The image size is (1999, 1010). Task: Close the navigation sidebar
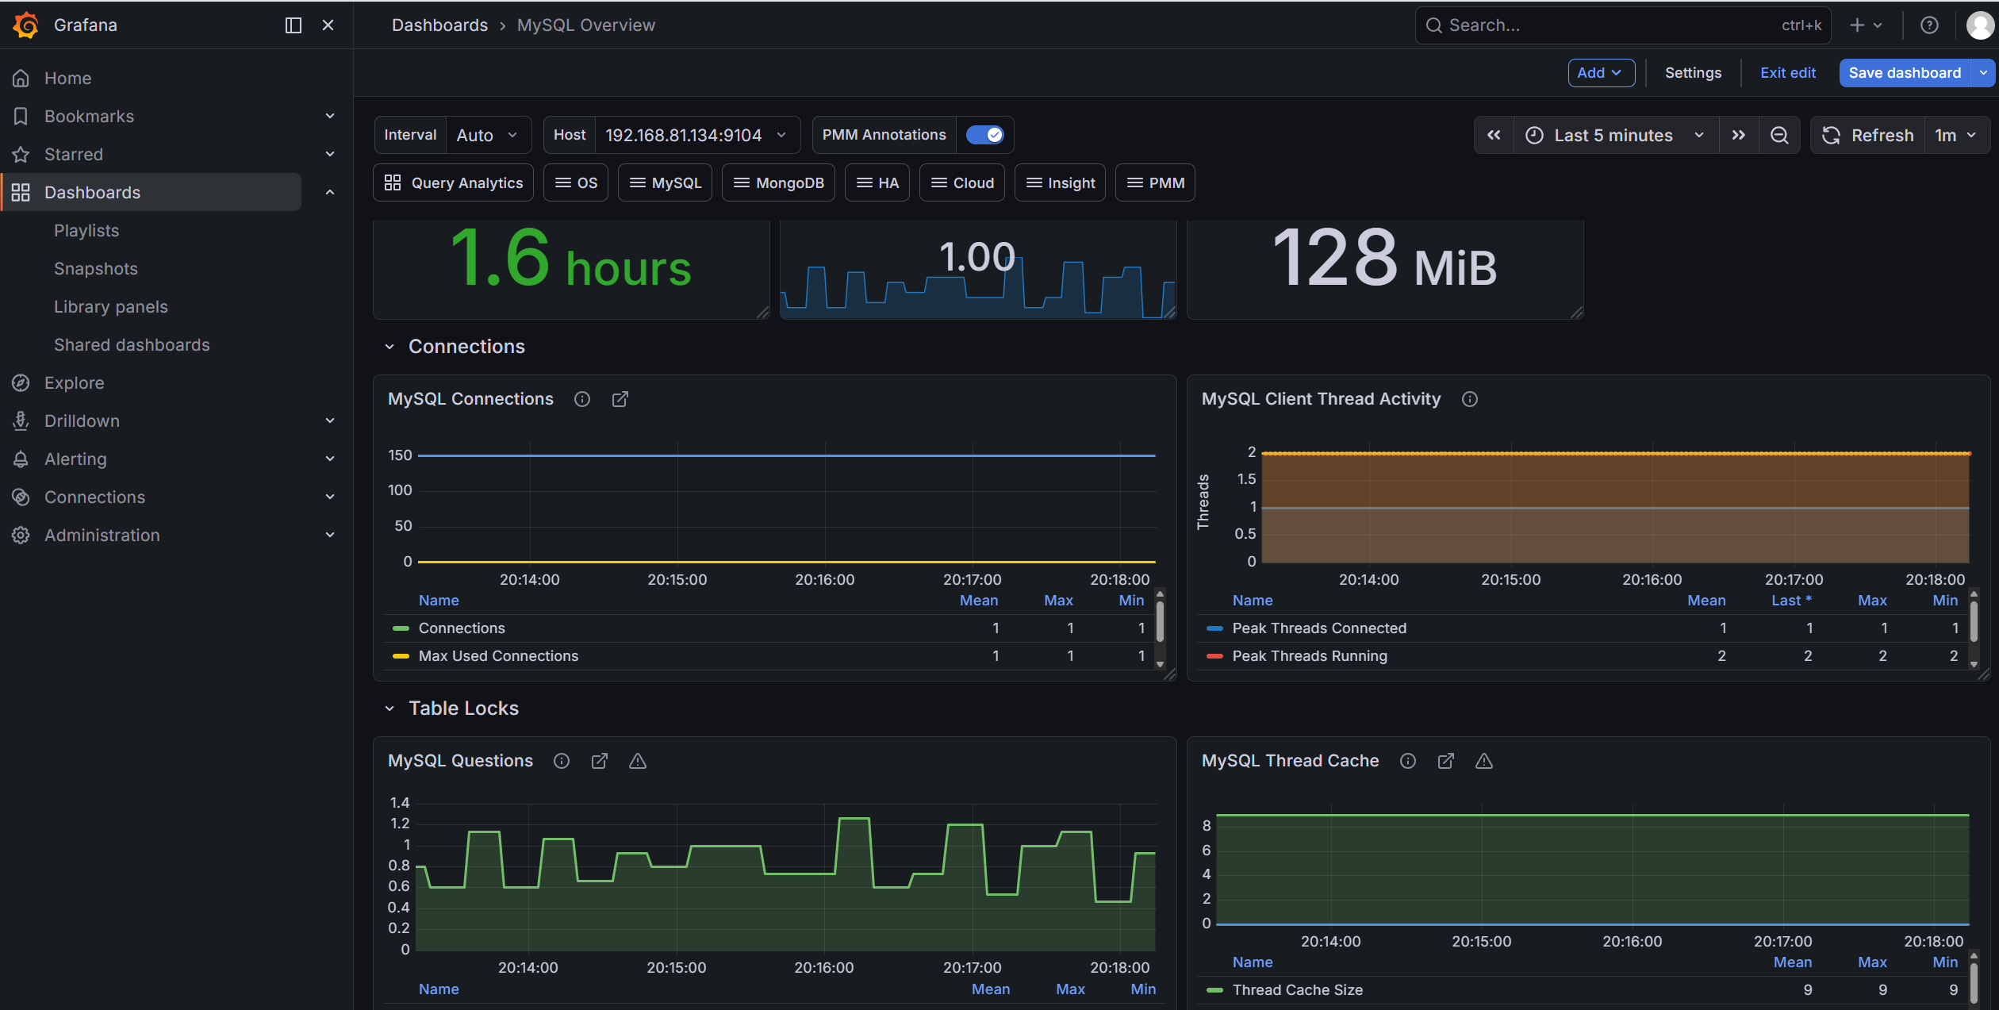328,25
